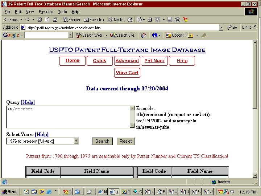Image resolution: width=261 pixels, height=196 pixels.
Task: Click the URL in the address bar
Action: [64, 28]
